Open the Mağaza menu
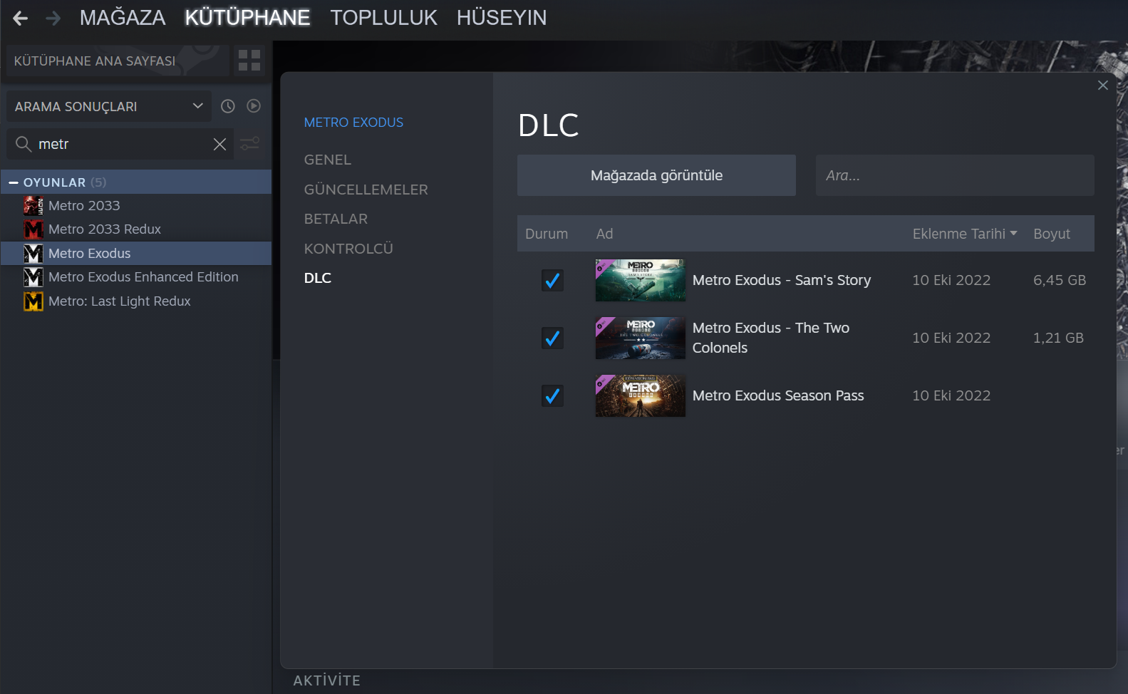Image resolution: width=1128 pixels, height=694 pixels. [123, 18]
